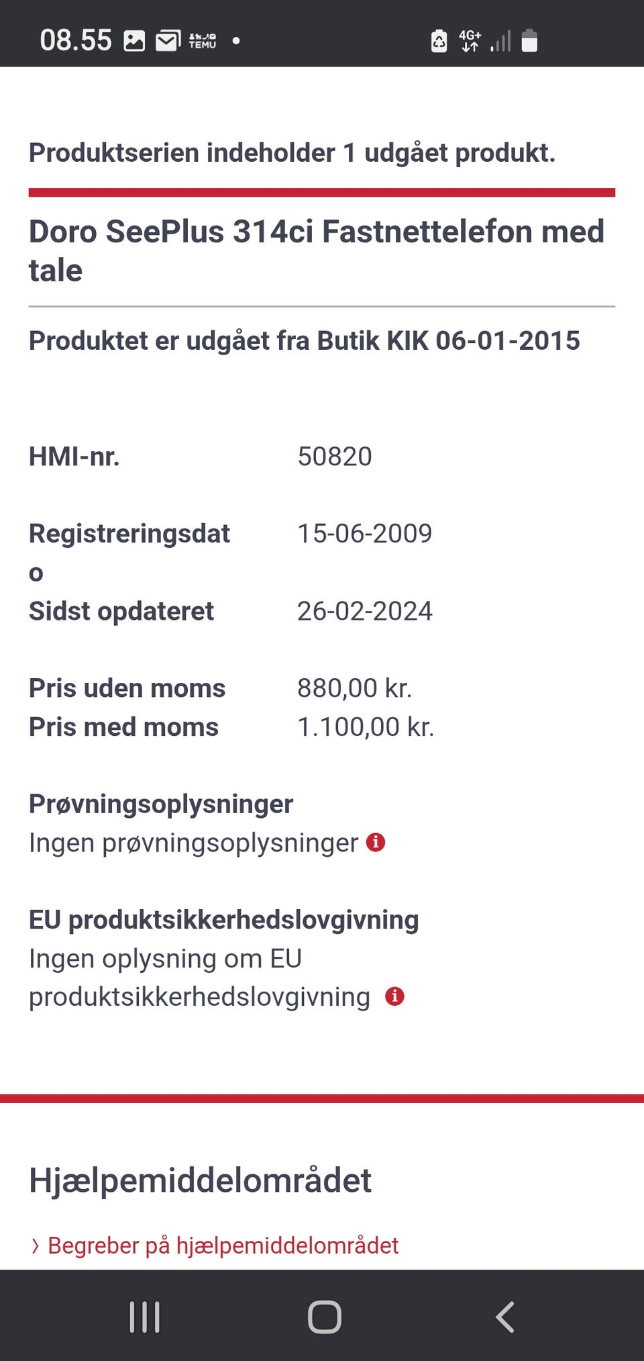Tap the 4G+ mobile data indicator
The height and width of the screenshot is (1361, 644).
[470, 41]
